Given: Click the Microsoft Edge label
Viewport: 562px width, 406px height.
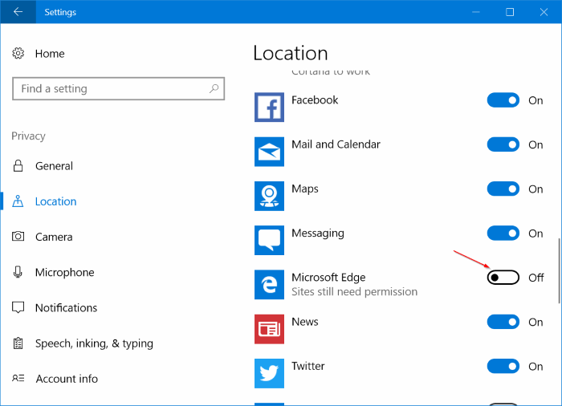Looking at the screenshot, I should click(x=328, y=278).
